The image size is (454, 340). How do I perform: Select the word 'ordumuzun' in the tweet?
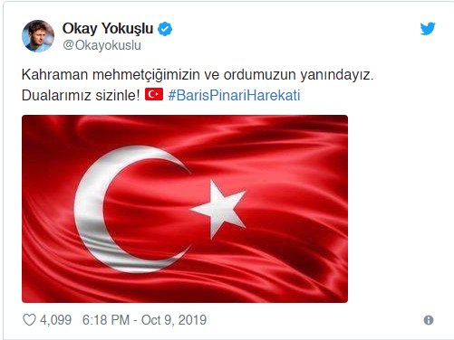(x=259, y=74)
